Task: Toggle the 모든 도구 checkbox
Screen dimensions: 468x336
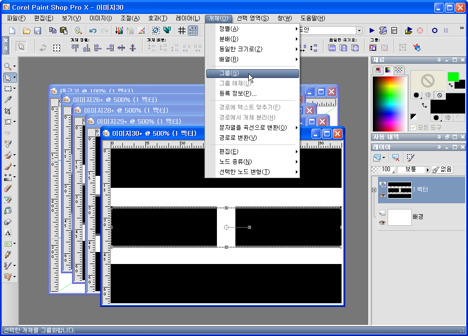Action: (414, 127)
